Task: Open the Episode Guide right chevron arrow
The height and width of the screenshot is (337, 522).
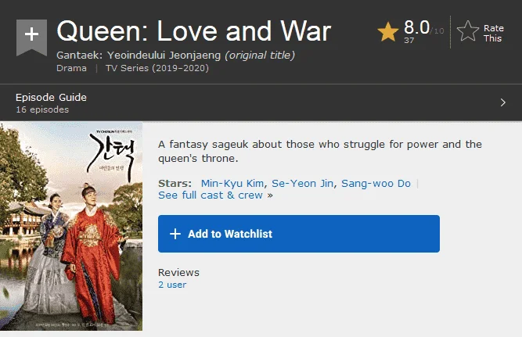Action: 502,102
